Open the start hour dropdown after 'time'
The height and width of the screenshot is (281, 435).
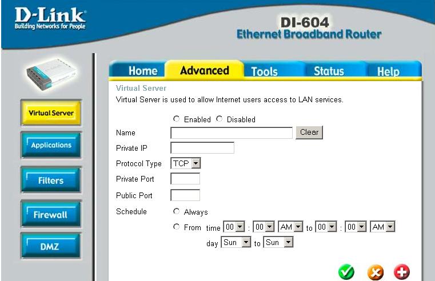234,227
